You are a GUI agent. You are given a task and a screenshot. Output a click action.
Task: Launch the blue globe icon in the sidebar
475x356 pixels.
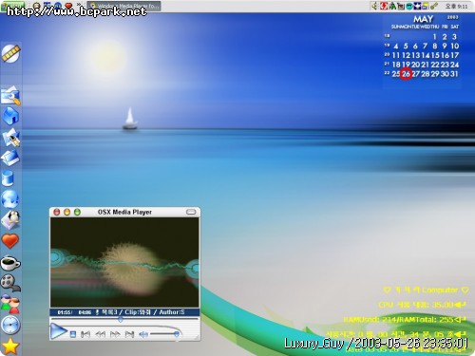click(x=10, y=198)
